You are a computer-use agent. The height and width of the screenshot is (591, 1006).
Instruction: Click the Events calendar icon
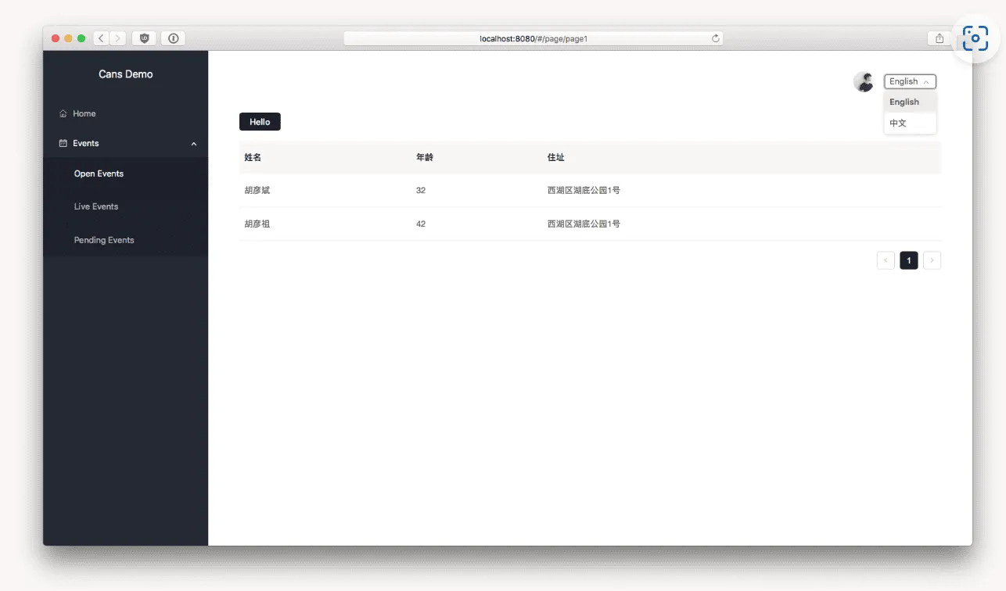63,144
